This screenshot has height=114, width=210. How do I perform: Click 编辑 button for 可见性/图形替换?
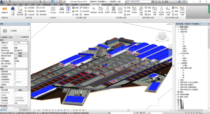pos(21,53)
